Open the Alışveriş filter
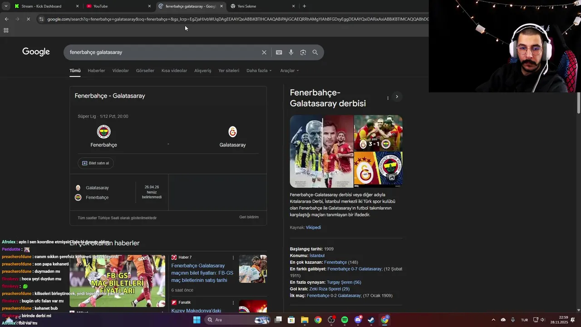 (x=202, y=70)
